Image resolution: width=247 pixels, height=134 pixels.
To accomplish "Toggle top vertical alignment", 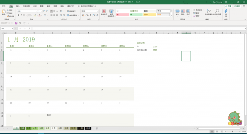I will pyautogui.click(x=51, y=11).
